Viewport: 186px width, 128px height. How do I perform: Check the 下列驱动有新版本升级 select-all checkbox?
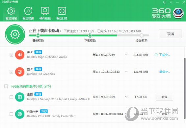click(x=6, y=86)
